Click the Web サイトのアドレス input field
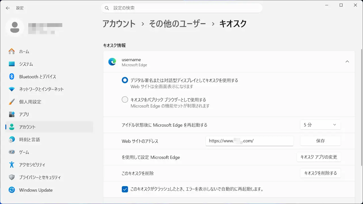 tap(249, 141)
